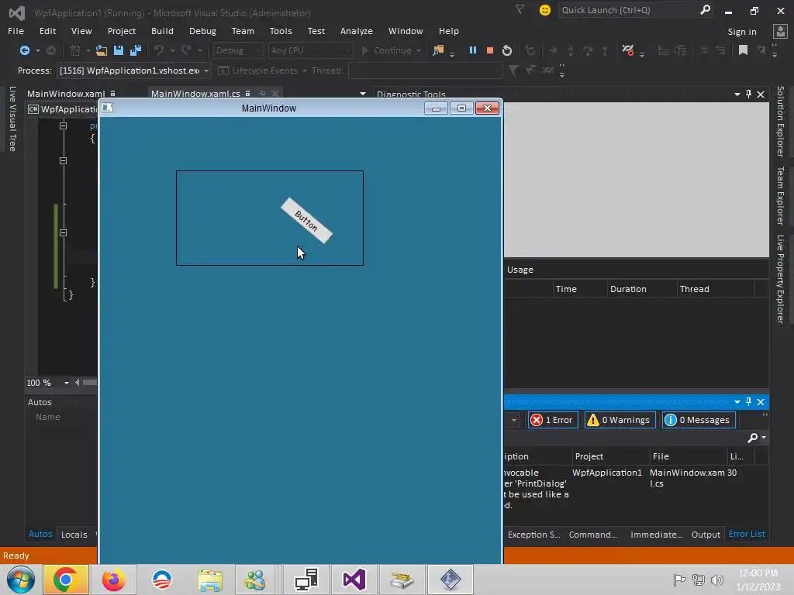The height and width of the screenshot is (595, 794).
Task: Click the Error List search magnifier icon
Action: coord(753,437)
